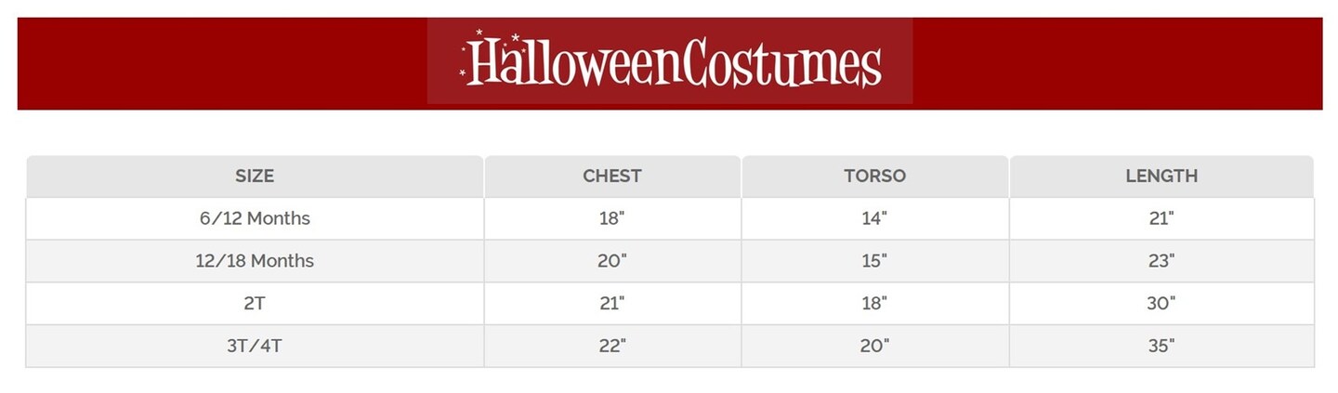Select the LENGTH column header
The image size is (1338, 393).
coord(1161,176)
